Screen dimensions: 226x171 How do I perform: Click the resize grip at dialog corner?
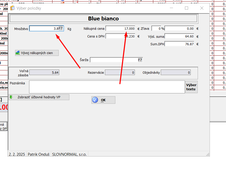point(208,154)
